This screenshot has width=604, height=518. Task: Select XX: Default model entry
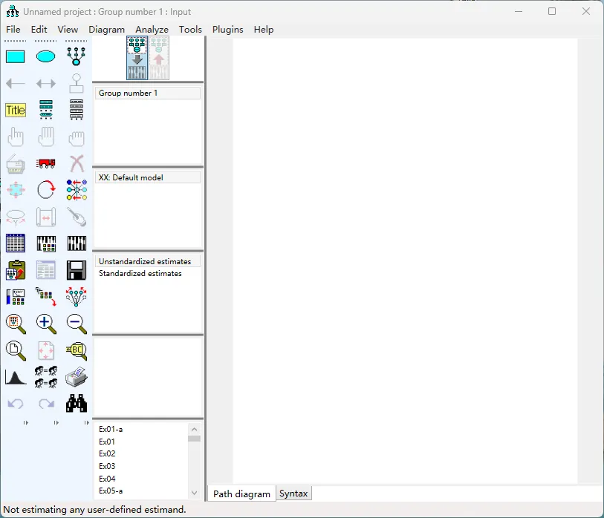pyautogui.click(x=148, y=178)
